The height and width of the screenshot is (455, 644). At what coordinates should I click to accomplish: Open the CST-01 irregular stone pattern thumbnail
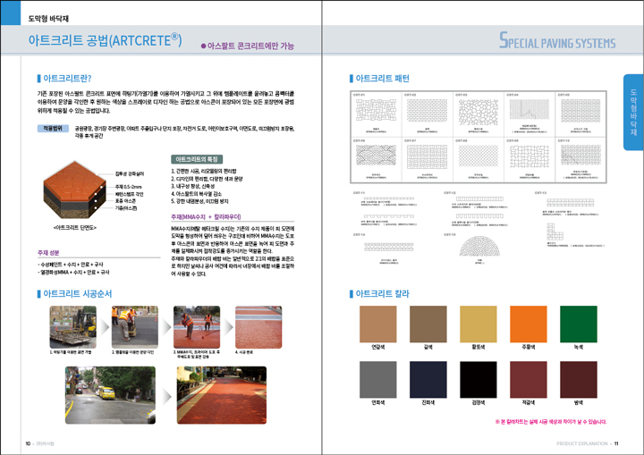[x=377, y=111]
